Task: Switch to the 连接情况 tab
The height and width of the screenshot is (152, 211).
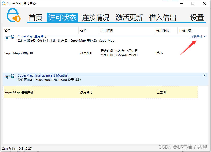Action: click(96, 18)
